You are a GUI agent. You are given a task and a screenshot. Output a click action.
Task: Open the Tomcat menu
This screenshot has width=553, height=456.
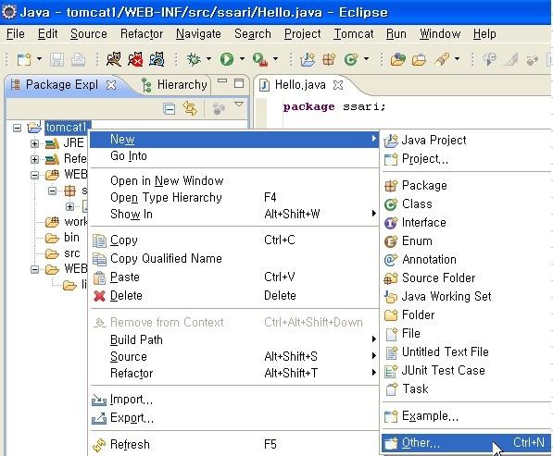[x=354, y=34]
